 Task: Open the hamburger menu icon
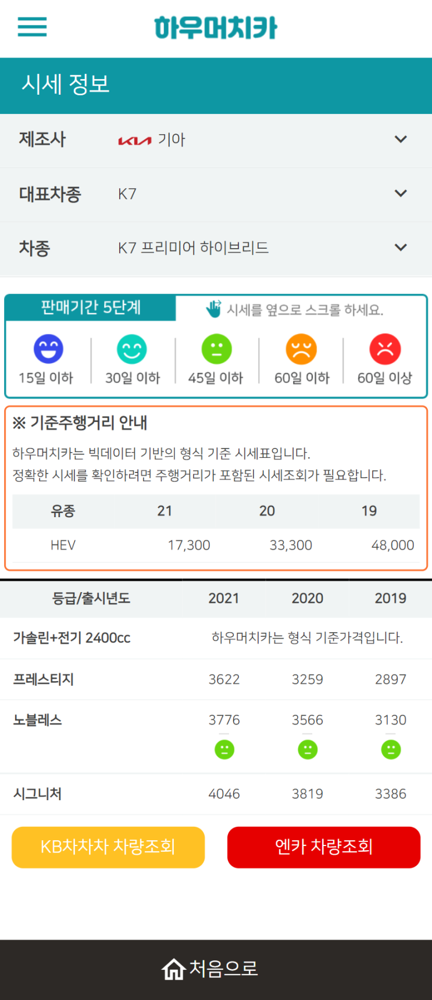pos(32,27)
